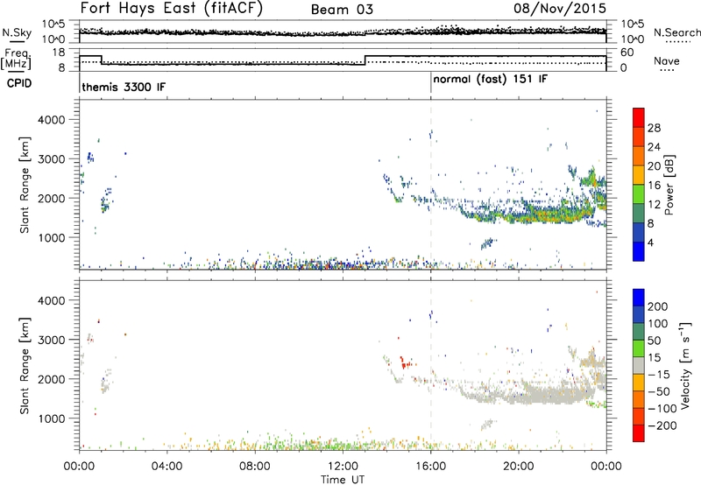Select gray velocity segment between 15 and -15

(639, 365)
